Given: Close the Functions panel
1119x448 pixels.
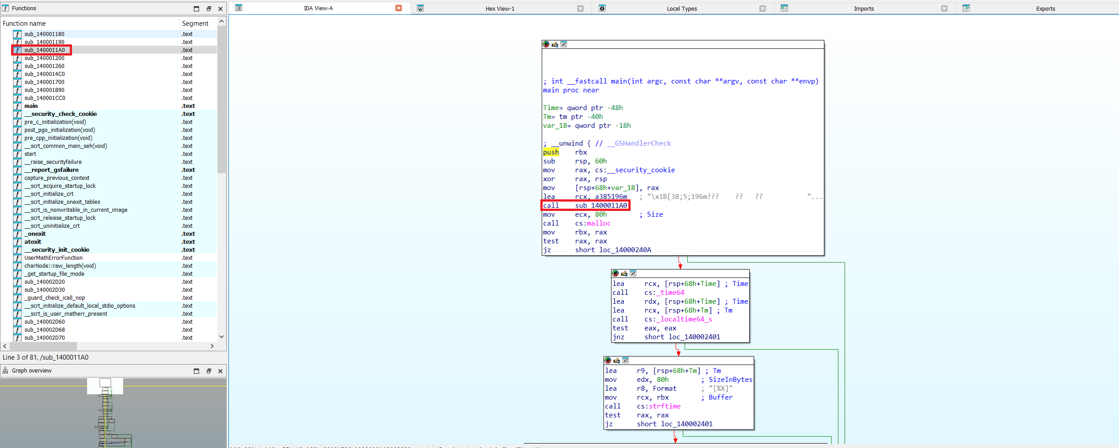Looking at the screenshot, I should pyautogui.click(x=220, y=8).
